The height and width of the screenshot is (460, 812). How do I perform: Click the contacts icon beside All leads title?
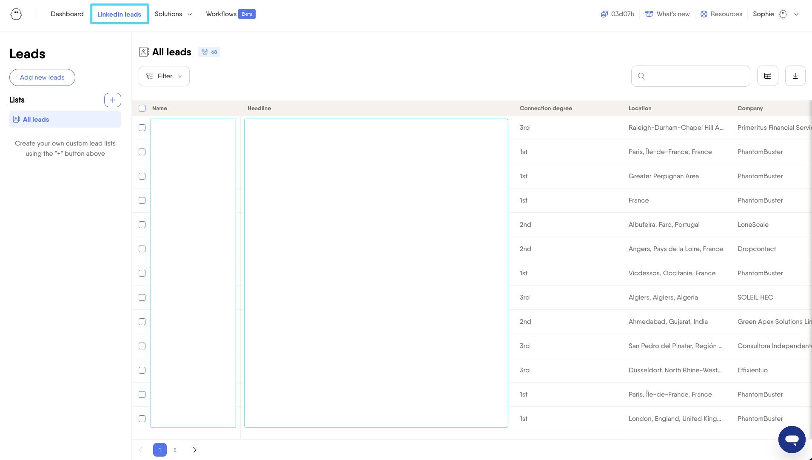click(144, 52)
